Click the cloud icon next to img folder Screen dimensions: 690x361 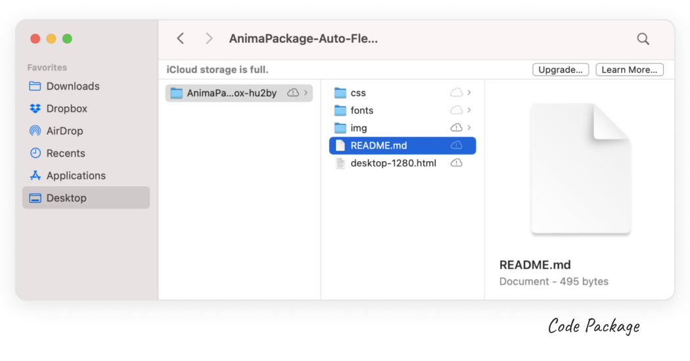(456, 128)
